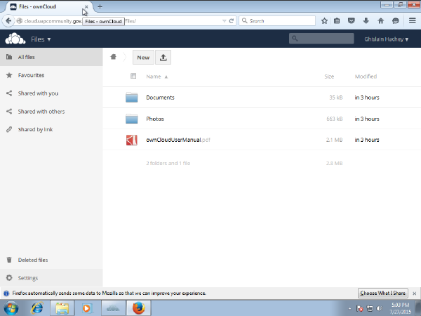Viewport: 421px width, 316px height.
Task: Sort files by Name column
Action: [153, 77]
